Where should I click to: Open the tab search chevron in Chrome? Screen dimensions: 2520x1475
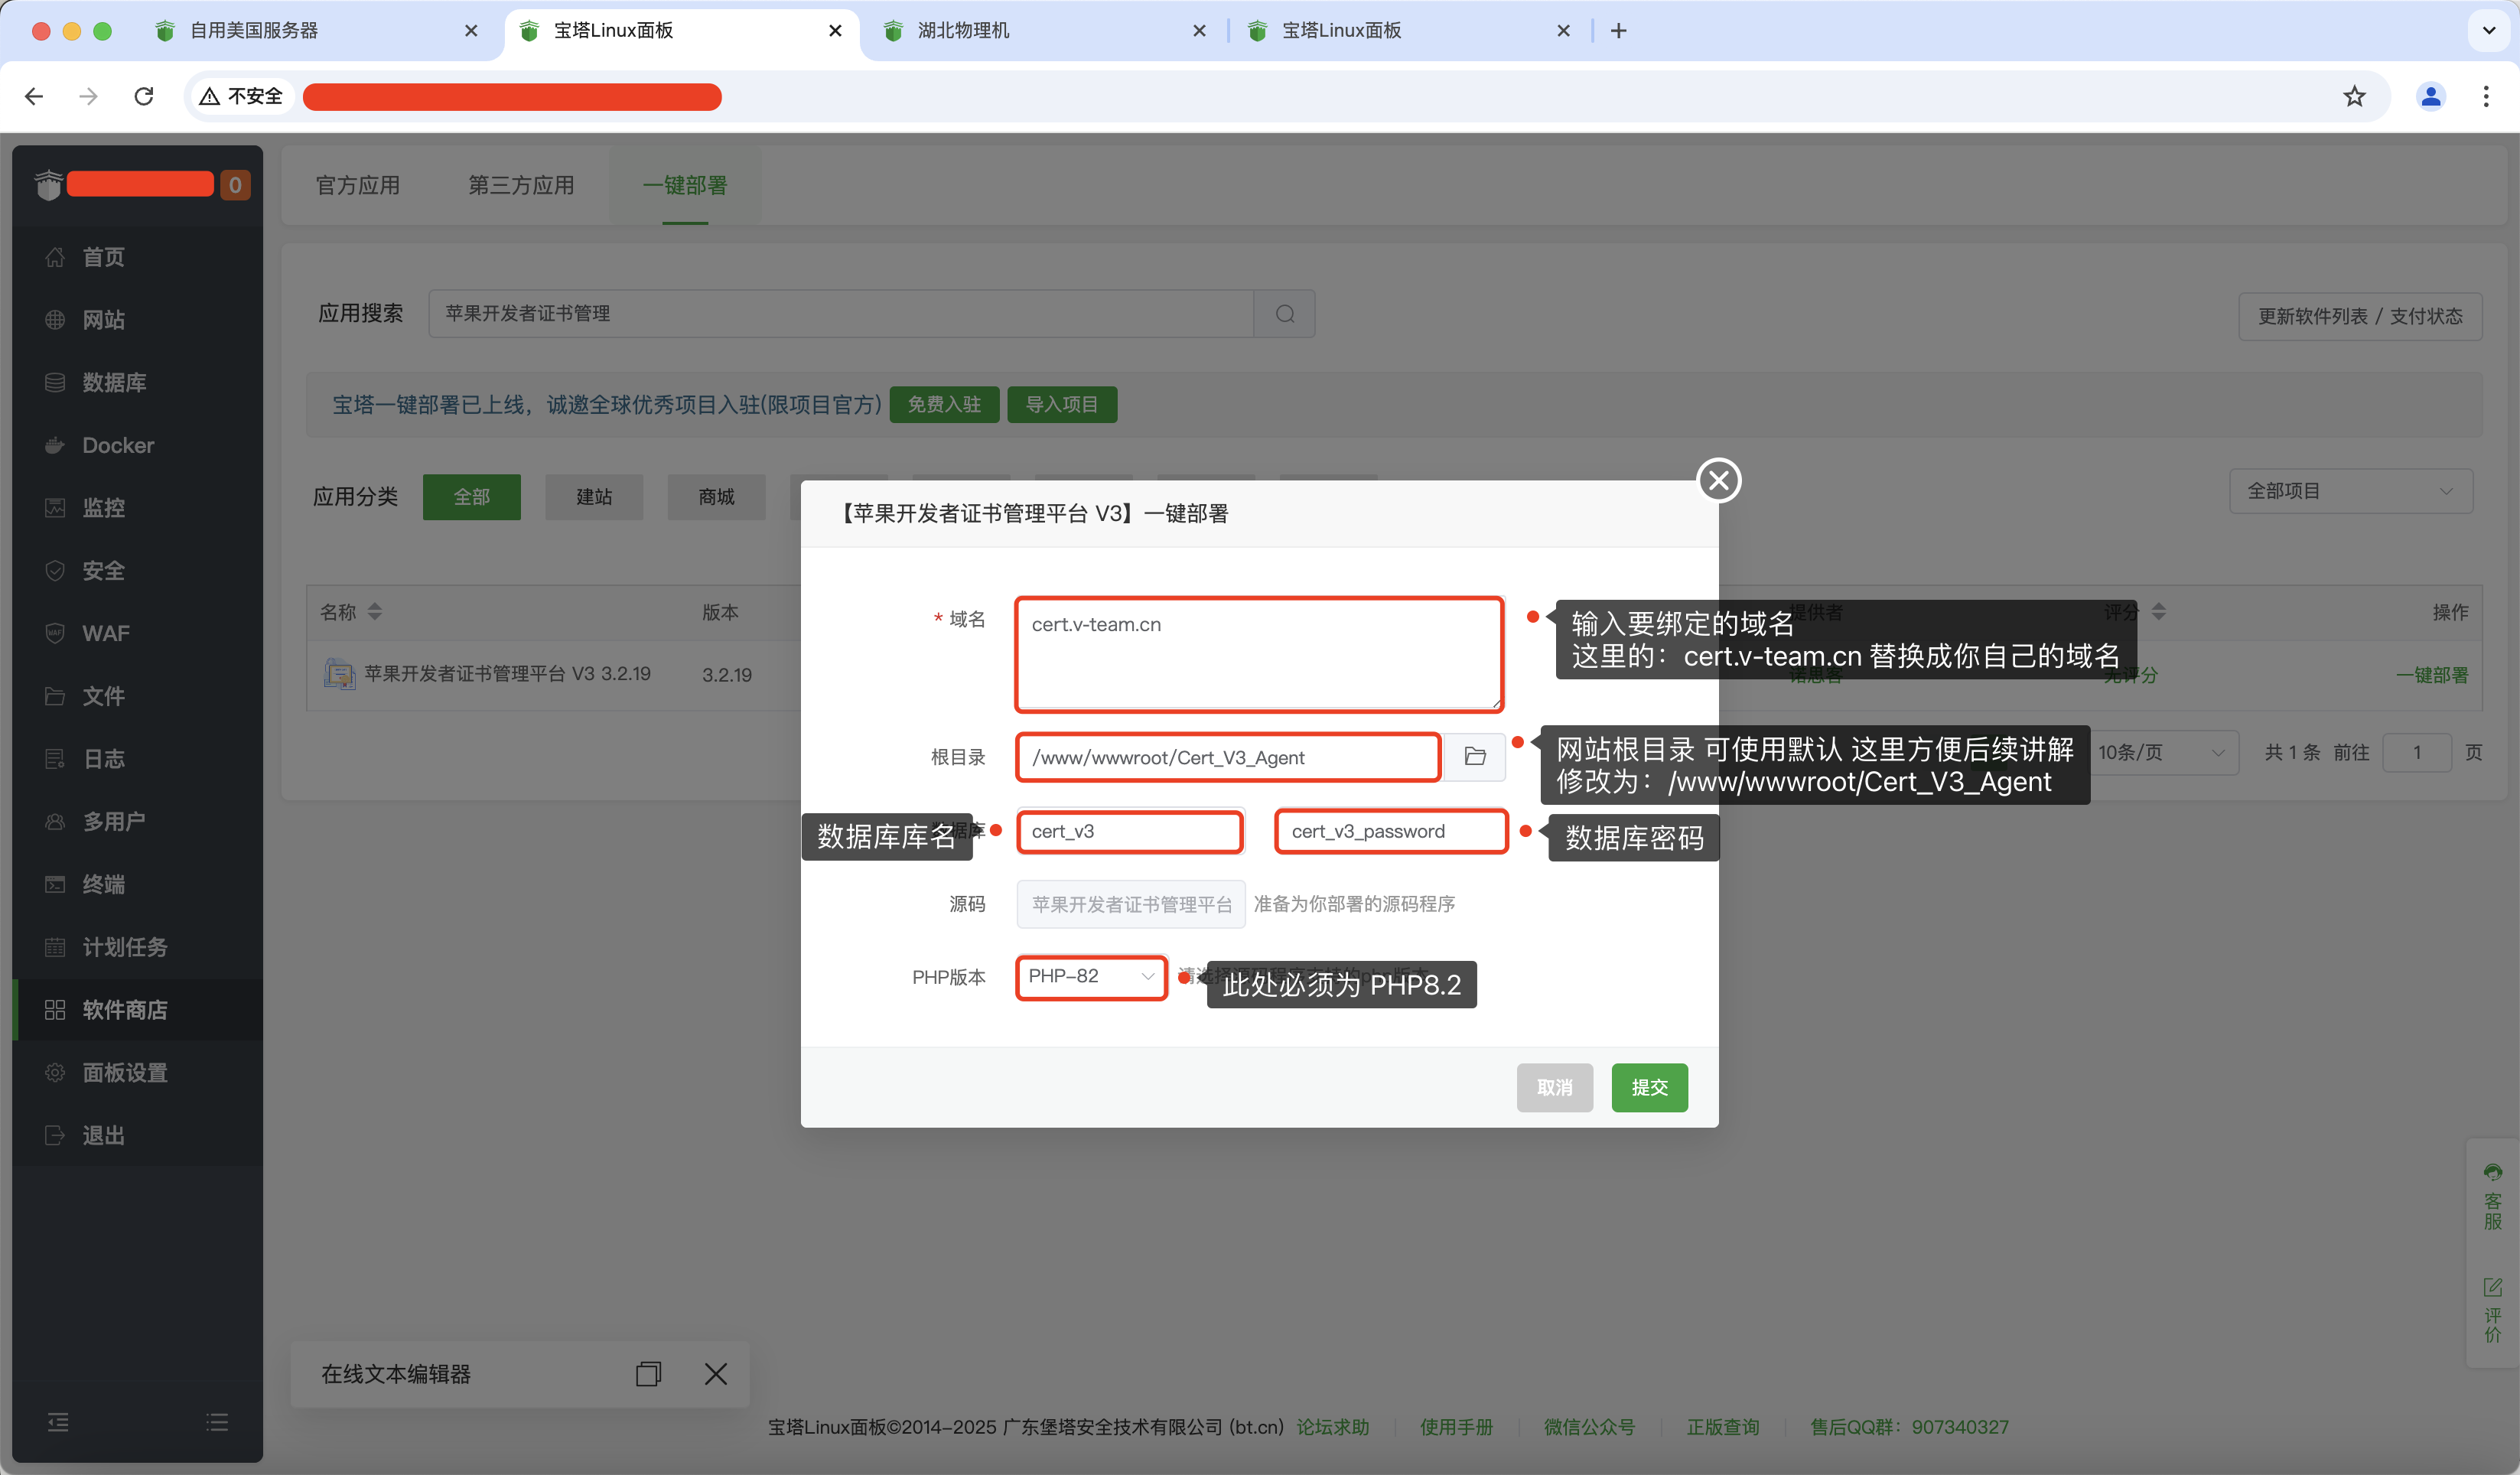[x=2489, y=31]
